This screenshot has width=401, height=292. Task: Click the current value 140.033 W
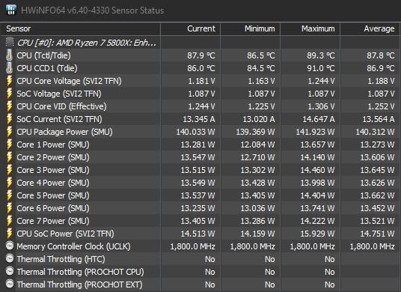click(x=196, y=132)
